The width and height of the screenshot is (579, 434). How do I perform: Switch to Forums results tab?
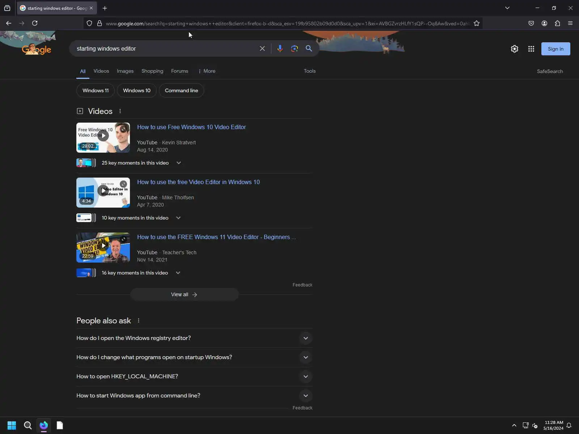coord(179,71)
